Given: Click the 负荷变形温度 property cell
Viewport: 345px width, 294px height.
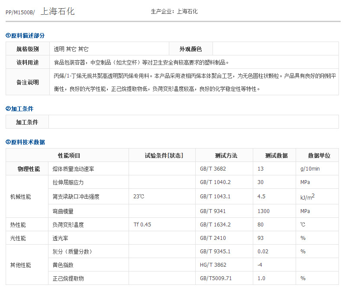Looking at the screenshot, I should (89, 224).
